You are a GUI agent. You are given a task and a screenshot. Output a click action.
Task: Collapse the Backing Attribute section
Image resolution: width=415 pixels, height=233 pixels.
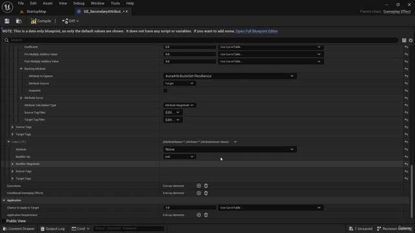tap(21, 69)
